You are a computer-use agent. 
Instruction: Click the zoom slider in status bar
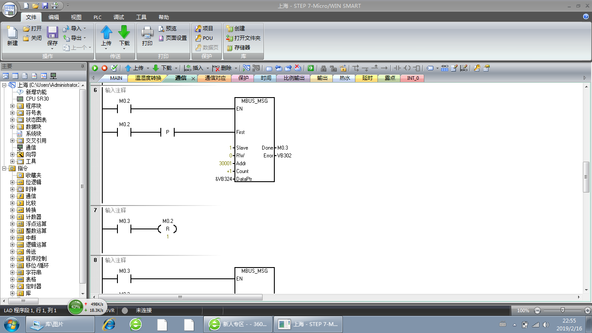pos(563,310)
